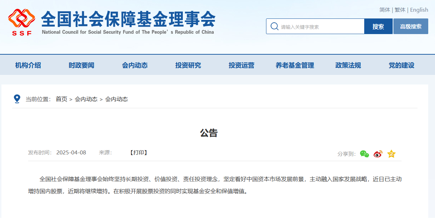435x219 pixels.
Task: Click the 【打印】 print link
Action: [139, 153]
